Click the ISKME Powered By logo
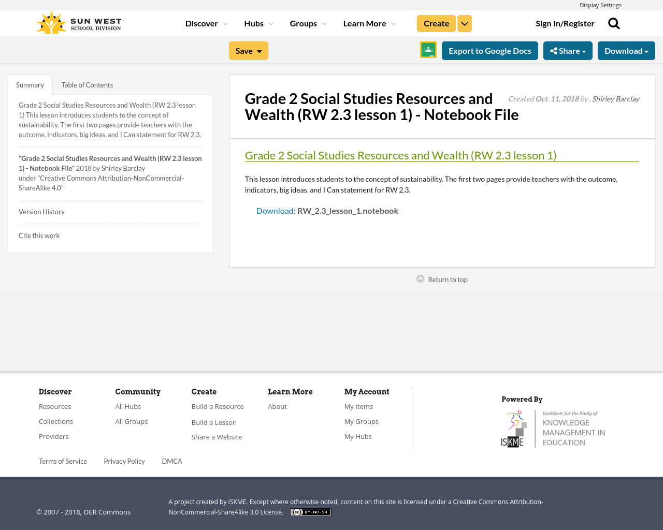The width and height of the screenshot is (663, 530). pyautogui.click(x=553, y=428)
